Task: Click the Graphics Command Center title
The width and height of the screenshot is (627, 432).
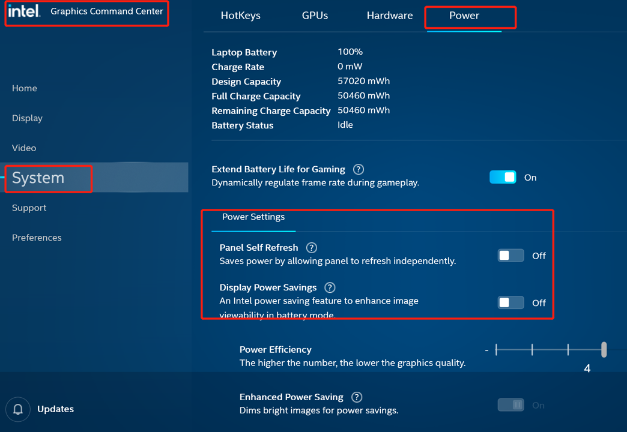Action: click(107, 11)
